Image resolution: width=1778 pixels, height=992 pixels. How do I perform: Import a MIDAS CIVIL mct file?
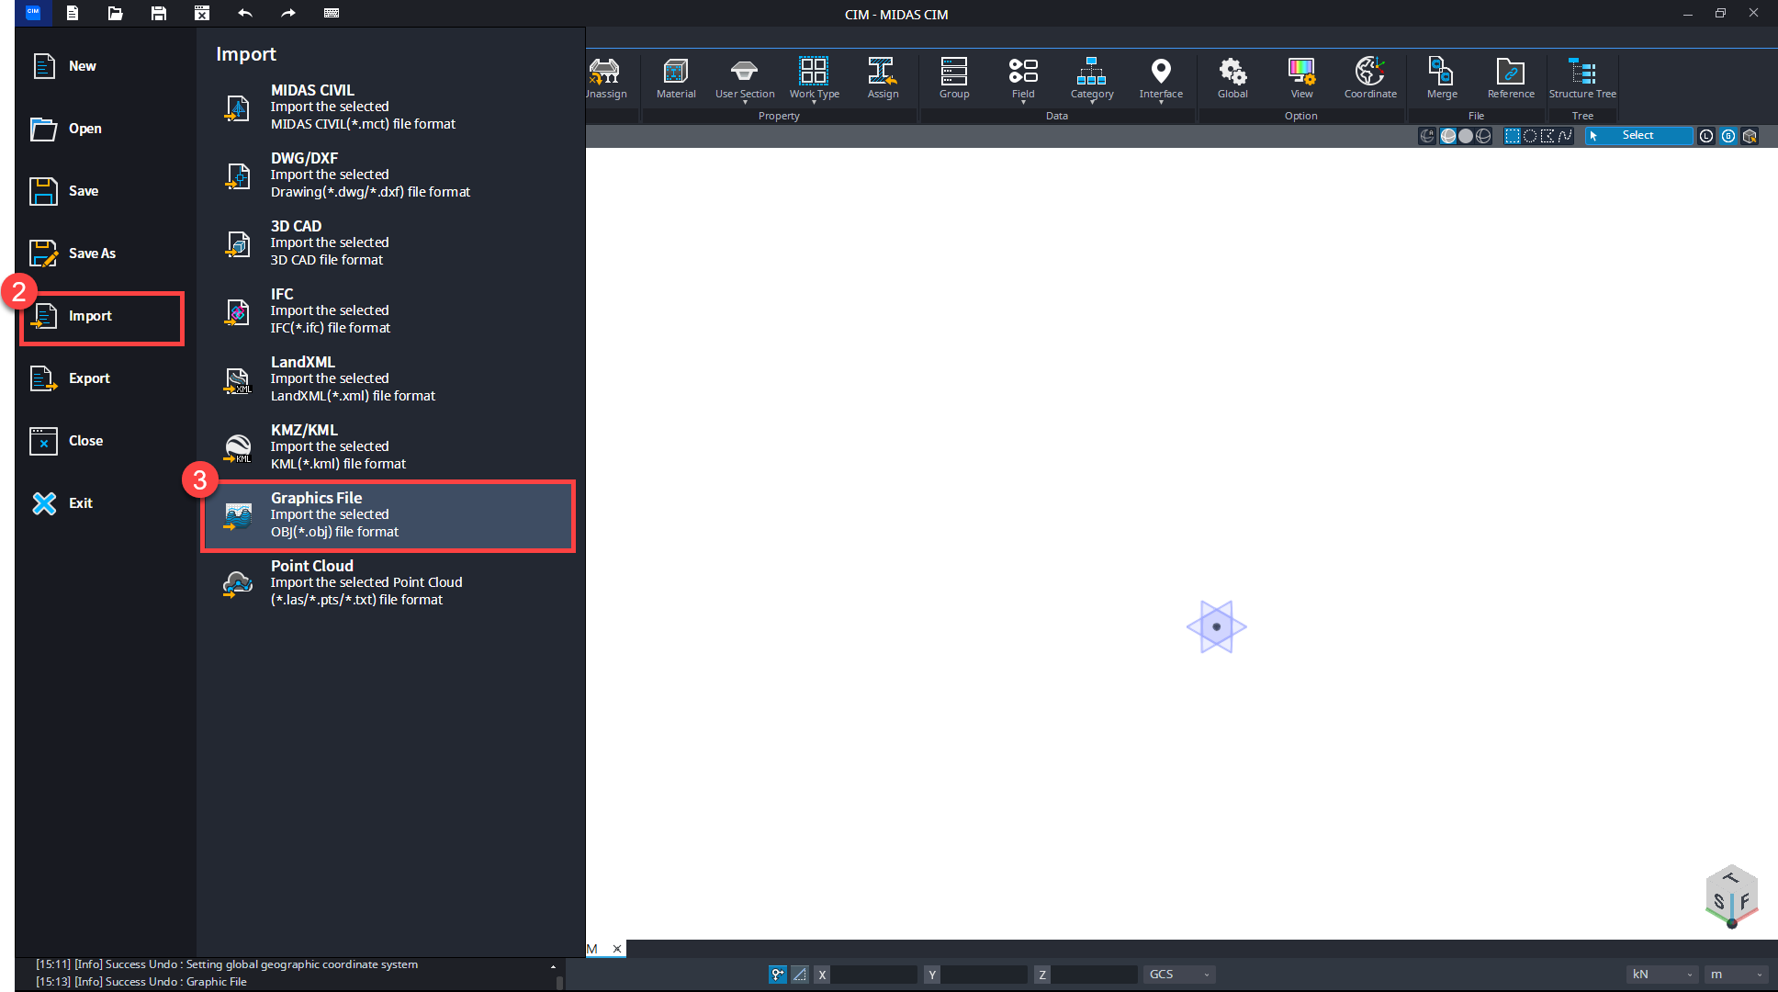pyautogui.click(x=389, y=107)
